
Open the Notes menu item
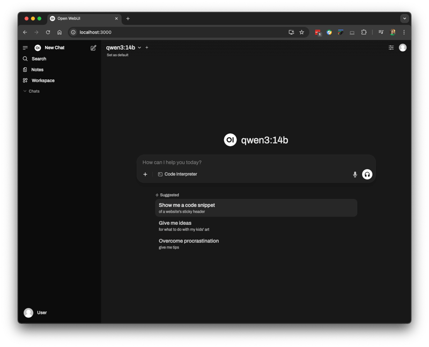tap(37, 70)
